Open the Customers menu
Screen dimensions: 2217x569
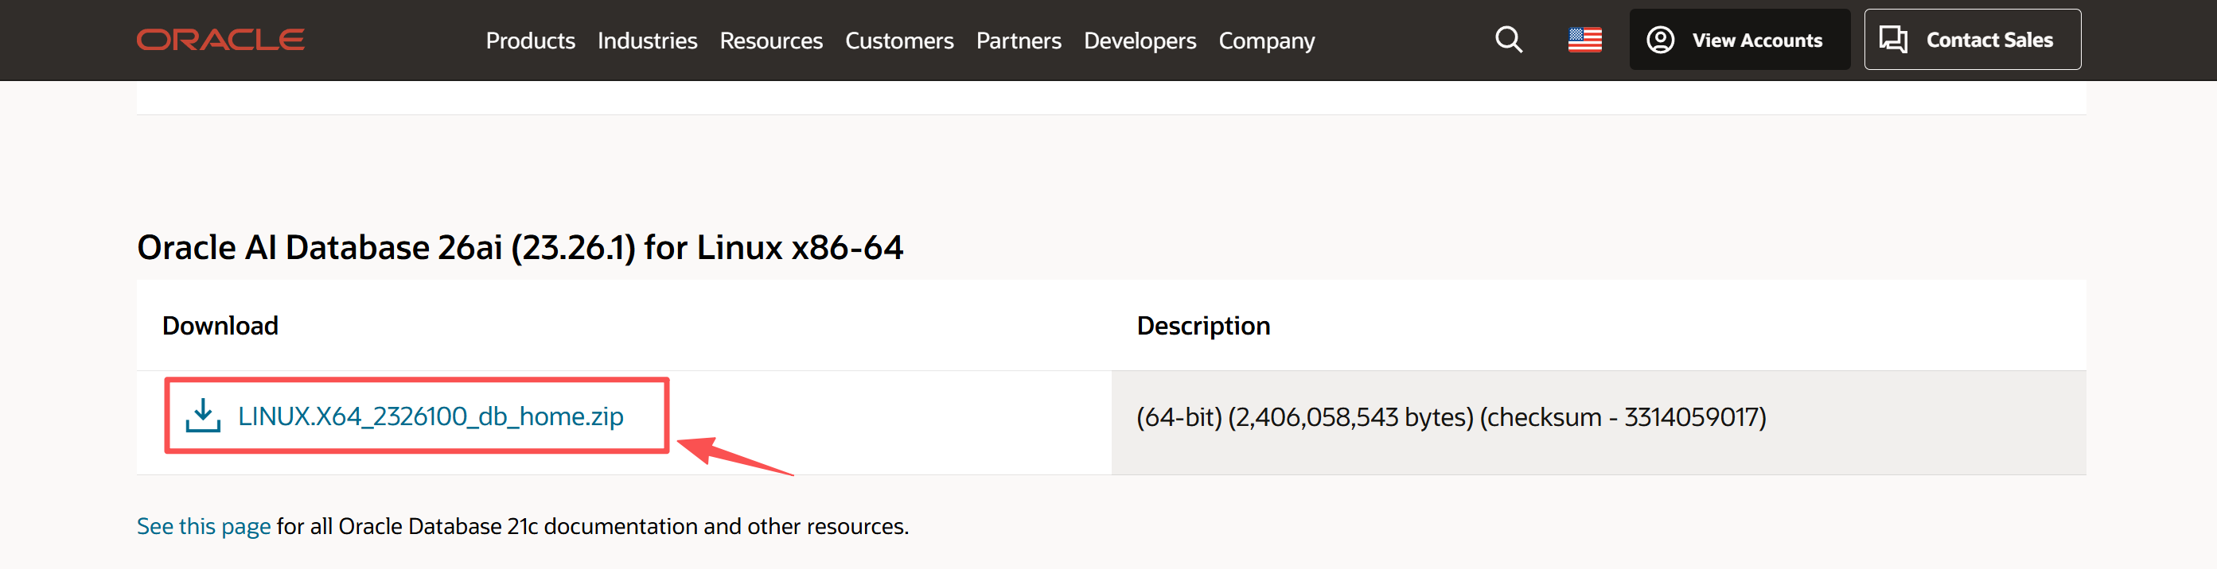[899, 41]
